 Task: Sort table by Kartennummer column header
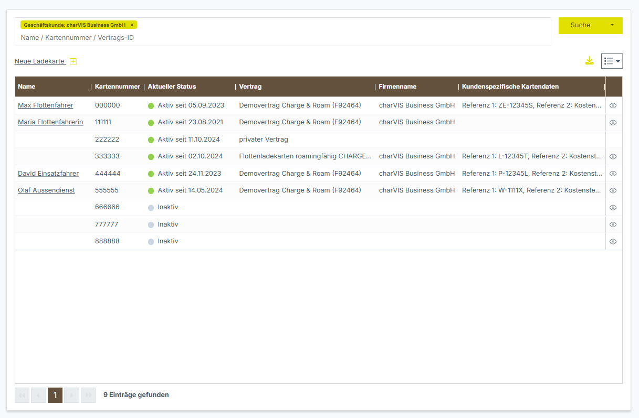[117, 87]
